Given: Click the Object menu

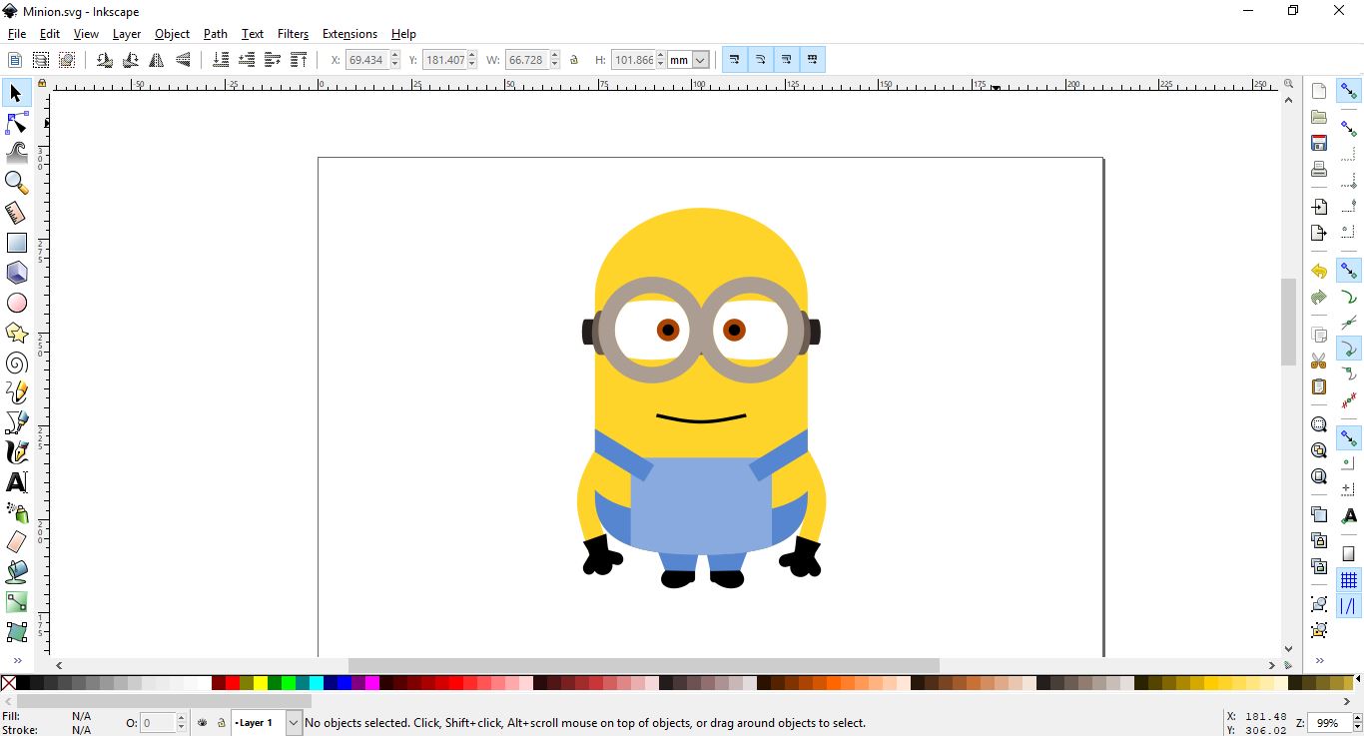Looking at the screenshot, I should [x=172, y=34].
